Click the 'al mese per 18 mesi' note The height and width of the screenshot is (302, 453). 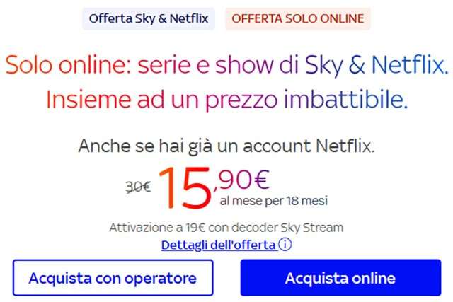click(274, 200)
